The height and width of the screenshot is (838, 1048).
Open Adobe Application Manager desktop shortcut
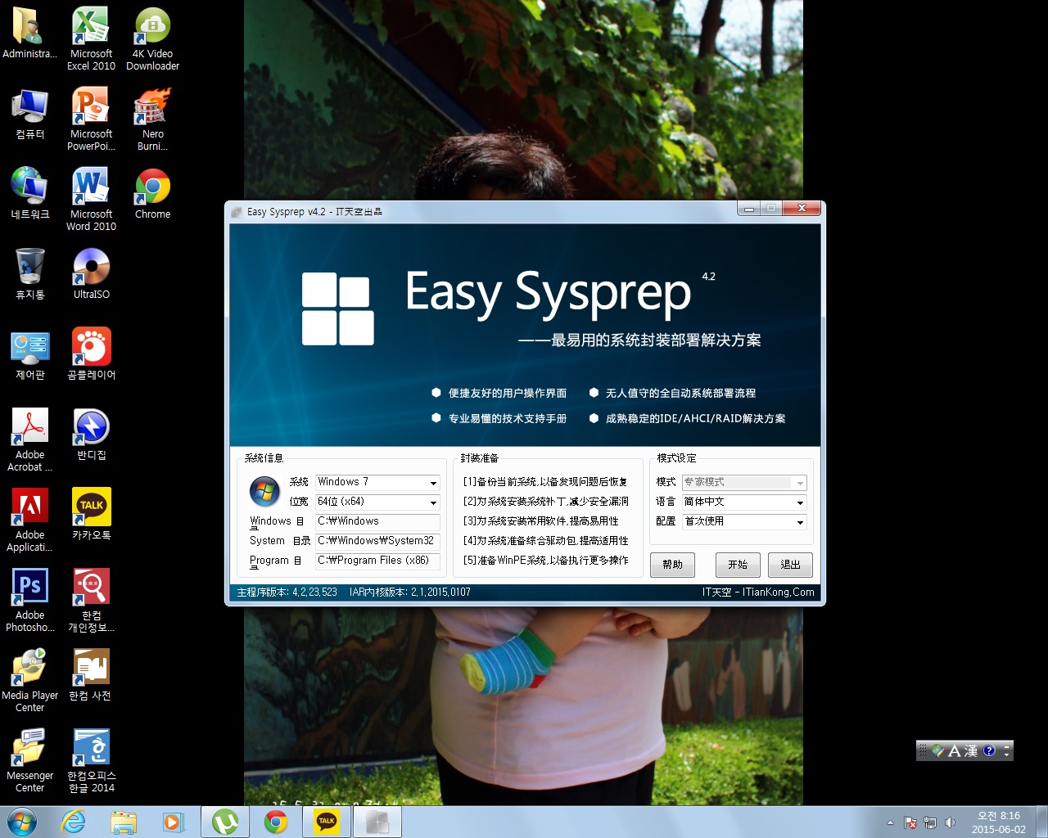pos(29,520)
